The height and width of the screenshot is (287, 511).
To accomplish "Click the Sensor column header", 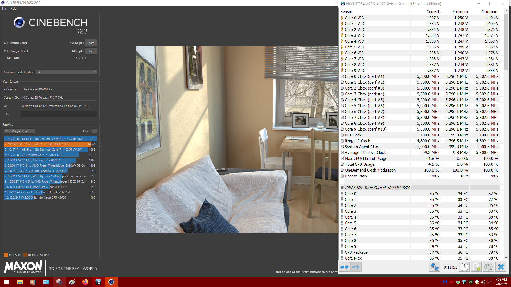I will click(375, 11).
